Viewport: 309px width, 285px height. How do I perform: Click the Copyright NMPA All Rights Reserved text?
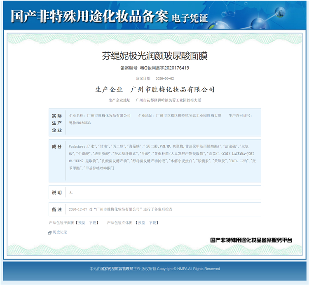click(188, 269)
